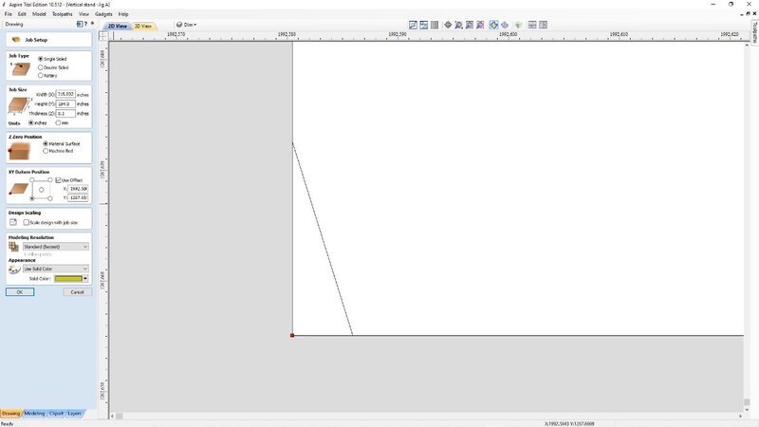Viewport: 759px width, 427px height.
Task: Click the help question mark in Drawing panel header
Action: pos(85,24)
